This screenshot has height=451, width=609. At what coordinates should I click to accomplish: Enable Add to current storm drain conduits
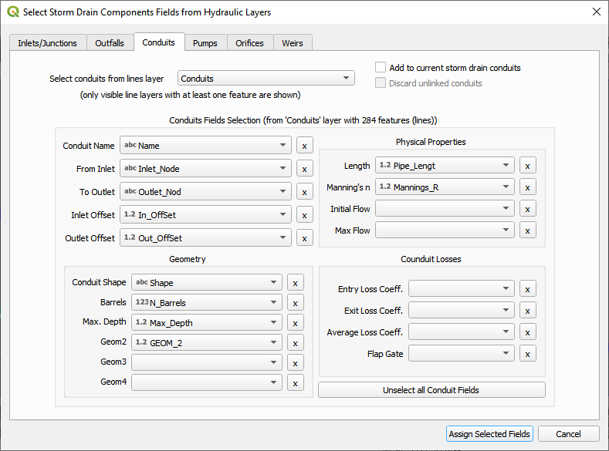tap(381, 68)
